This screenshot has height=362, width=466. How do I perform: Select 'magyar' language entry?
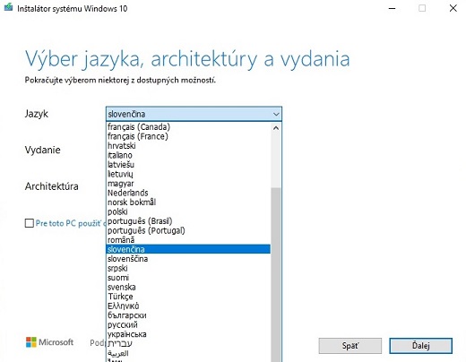click(x=188, y=184)
